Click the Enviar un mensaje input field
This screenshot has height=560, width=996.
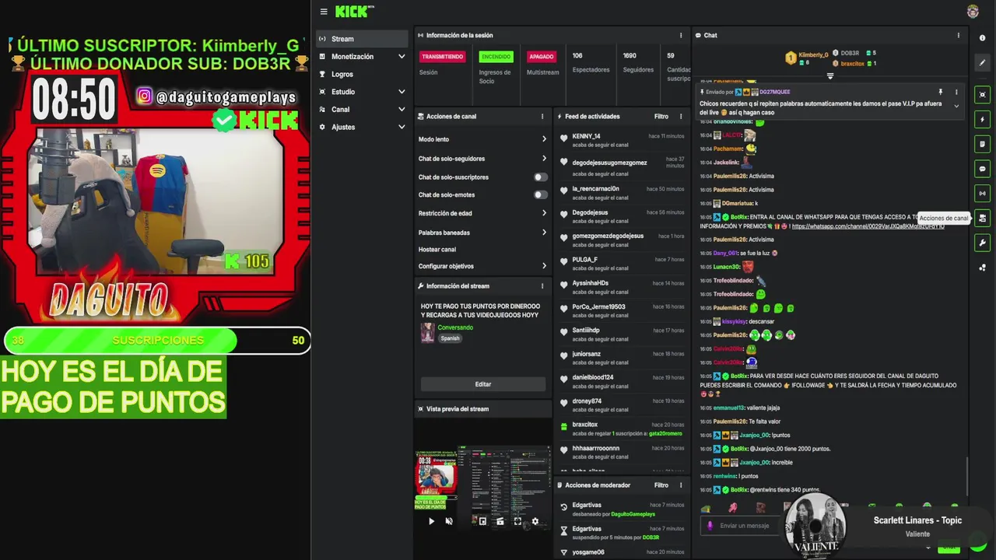click(x=745, y=526)
